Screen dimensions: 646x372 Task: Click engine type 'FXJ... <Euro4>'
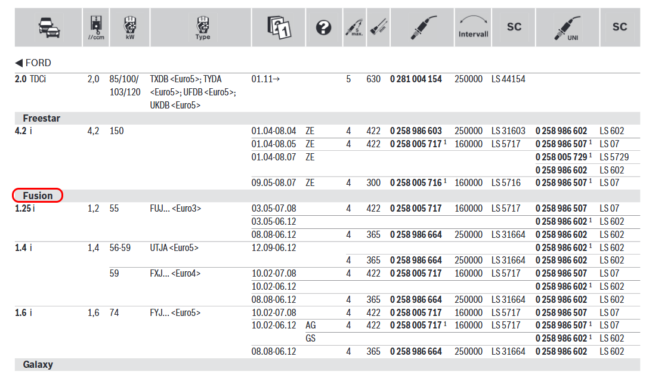[175, 273]
